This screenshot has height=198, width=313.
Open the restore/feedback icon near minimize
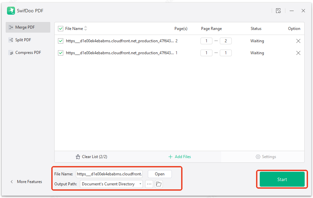click(278, 10)
